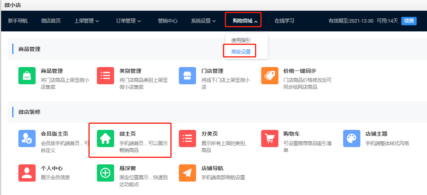
Task: Click the 店铺导航 card title
Action: click(213, 168)
